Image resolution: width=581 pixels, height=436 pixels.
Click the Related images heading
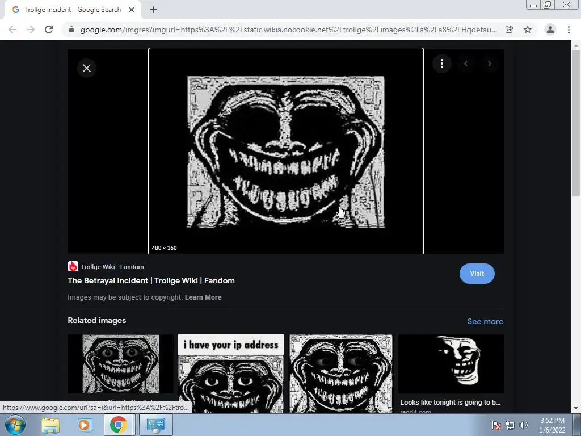96,320
